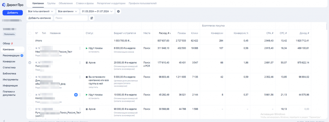329x122 pixels.
Task: Click blue lightning badge on 45 292,49 campaign
Action: click(76, 95)
